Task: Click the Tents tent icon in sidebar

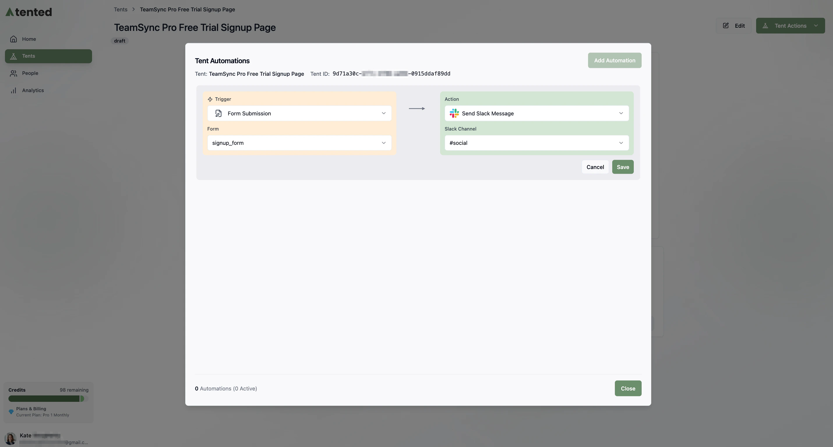Action: click(x=13, y=56)
